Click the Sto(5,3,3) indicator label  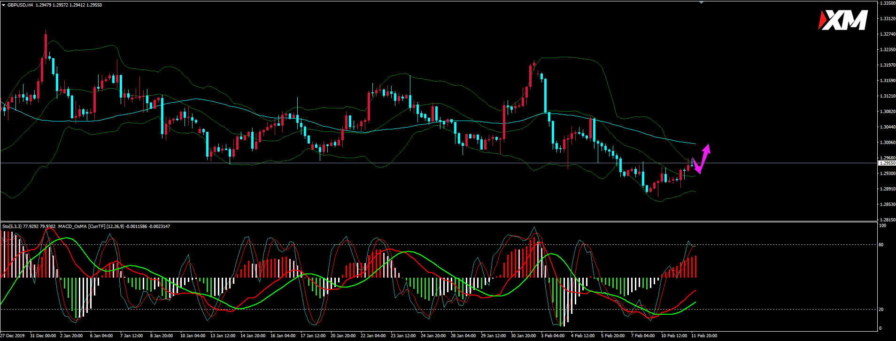tap(11, 227)
